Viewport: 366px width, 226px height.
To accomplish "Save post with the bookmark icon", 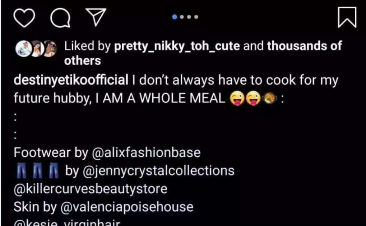I will click(x=347, y=18).
